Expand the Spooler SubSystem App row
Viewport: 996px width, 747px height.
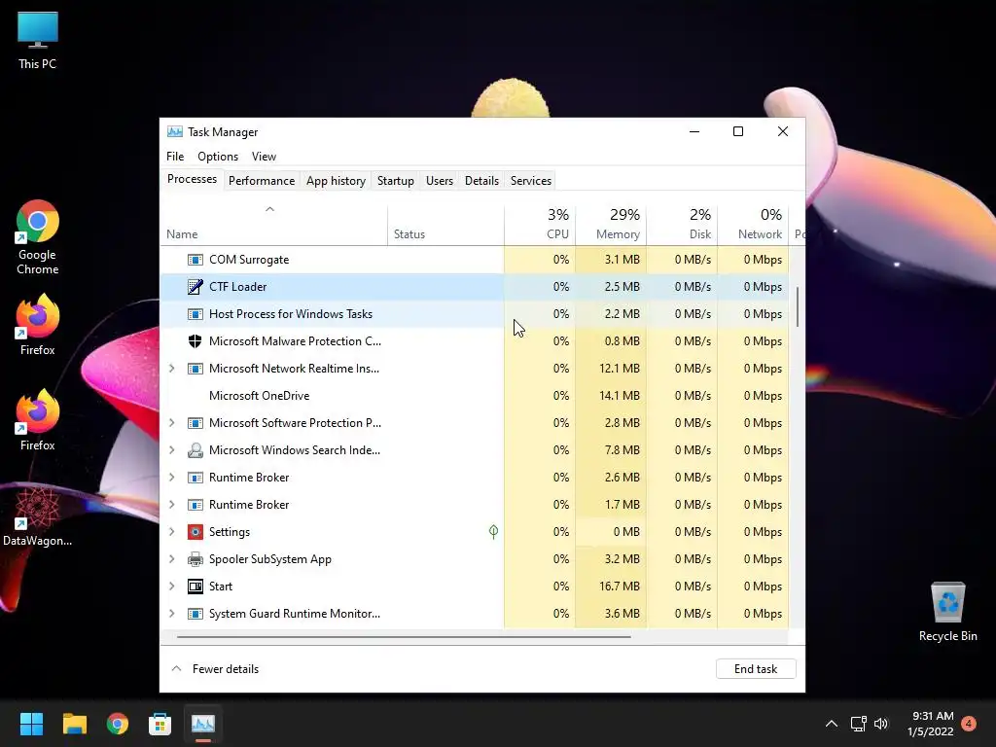(171, 559)
